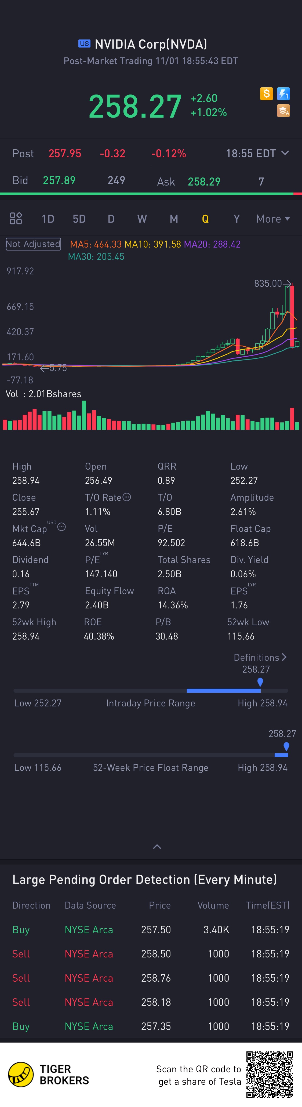Viewport: 302px width, 1107px height.
Task: Select the M monthly chart tab
Action: (x=174, y=219)
